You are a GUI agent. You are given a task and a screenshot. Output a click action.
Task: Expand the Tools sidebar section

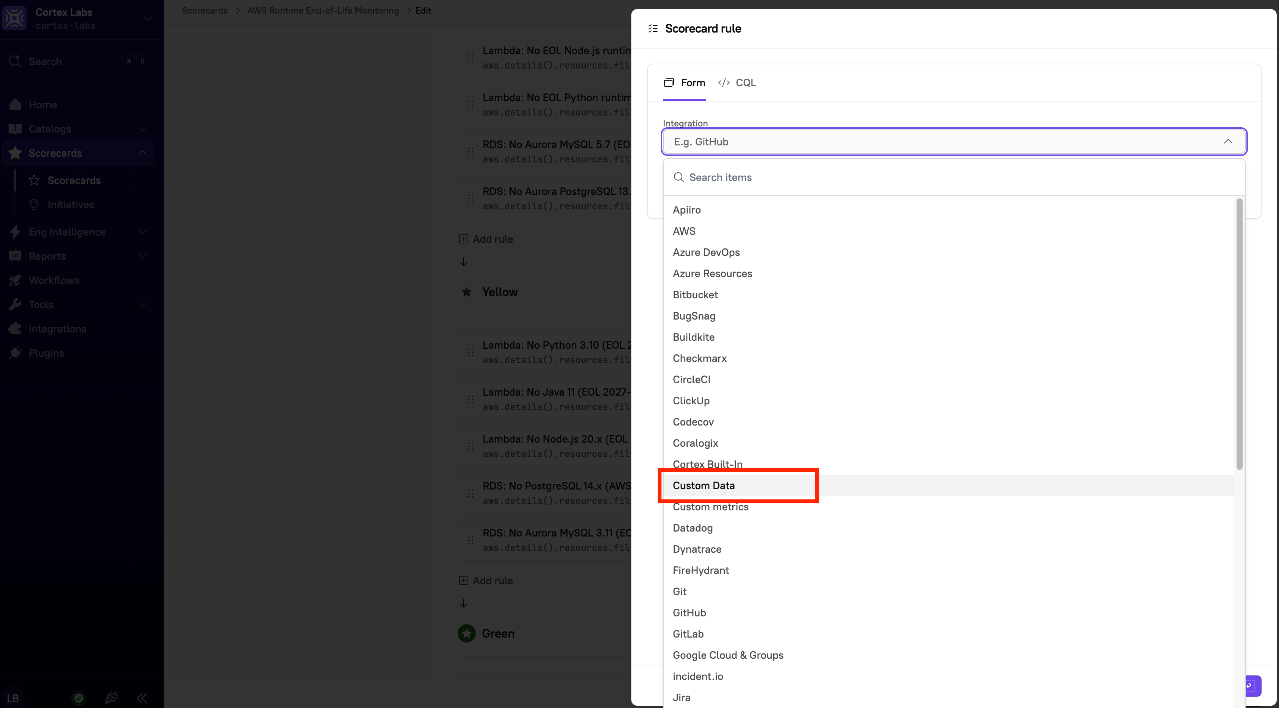pos(142,305)
